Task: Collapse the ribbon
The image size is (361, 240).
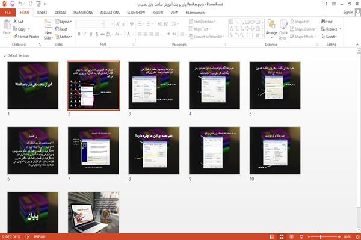Action: pyautogui.click(x=357, y=45)
